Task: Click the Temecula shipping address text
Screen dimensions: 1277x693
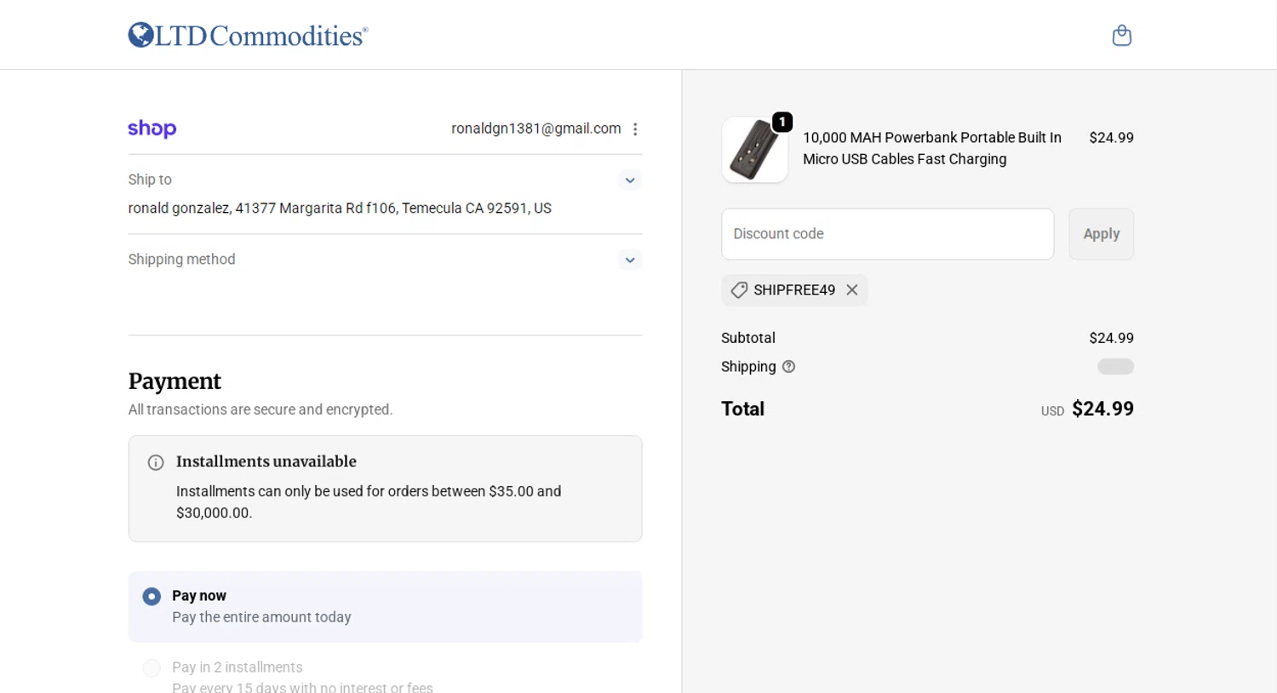Action: click(340, 209)
